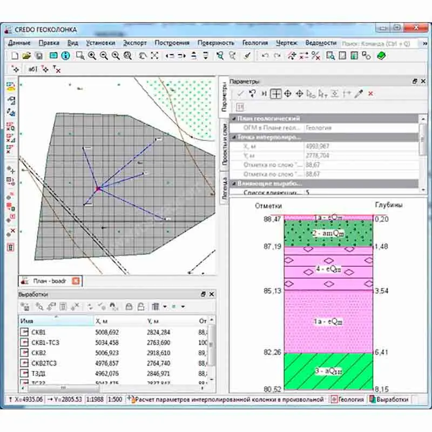
Task: Click the New document icon in toolbar
Action: [15, 55]
